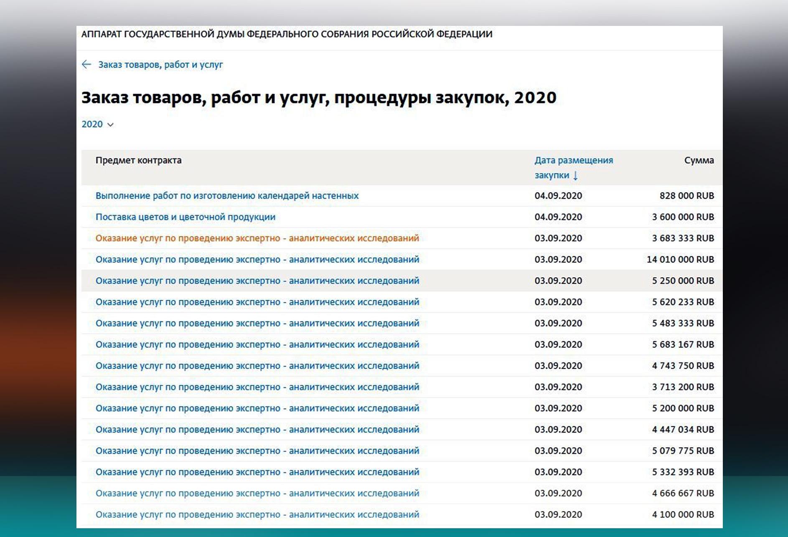788x537 pixels.
Task: Open the contract for 5 250 000 RUB
Action: tap(257, 281)
